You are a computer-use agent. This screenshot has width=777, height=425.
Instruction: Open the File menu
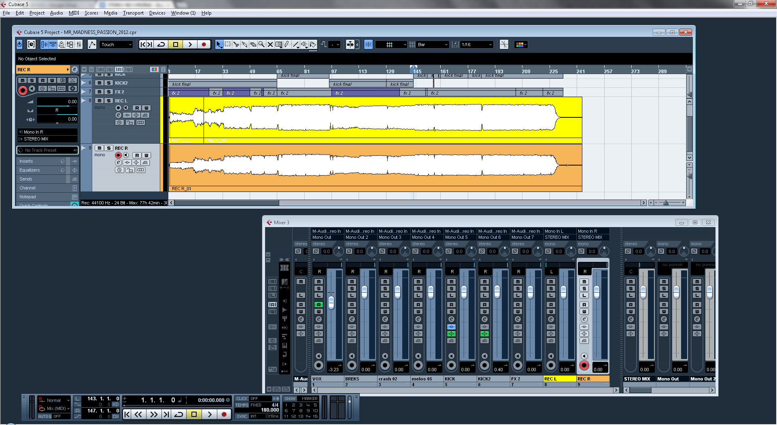[x=6, y=13]
